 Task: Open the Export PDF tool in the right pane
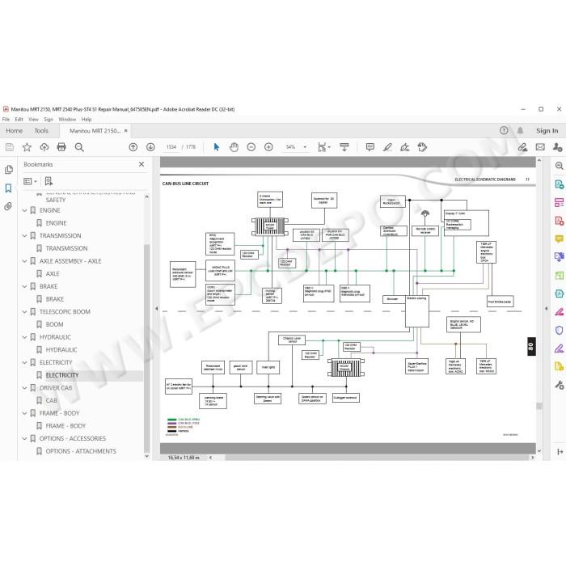(x=559, y=184)
